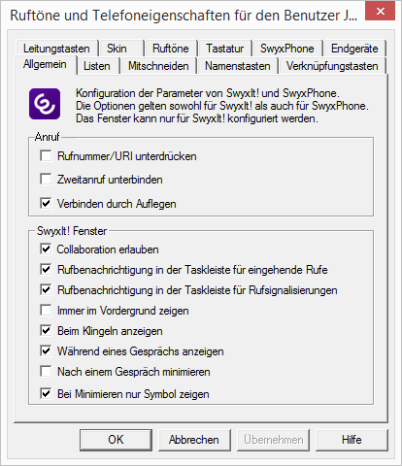Image resolution: width=402 pixels, height=466 pixels.
Task: Toggle Rufbenachrichtigung für eingehende Rufe
Action: click(x=46, y=269)
